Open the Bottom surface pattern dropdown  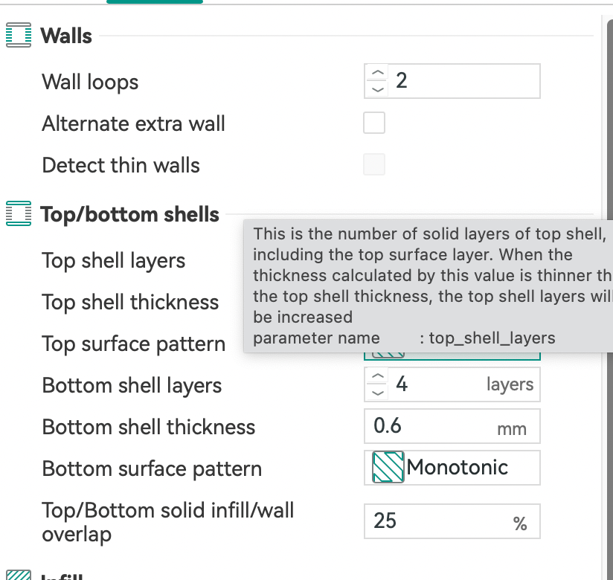[452, 468]
